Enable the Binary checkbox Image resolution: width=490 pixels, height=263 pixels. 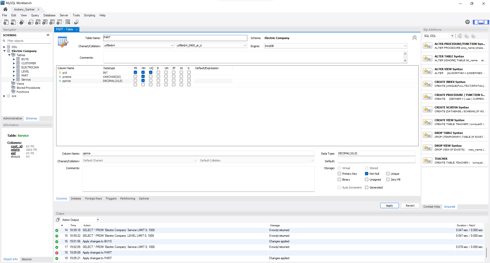[x=339, y=180]
